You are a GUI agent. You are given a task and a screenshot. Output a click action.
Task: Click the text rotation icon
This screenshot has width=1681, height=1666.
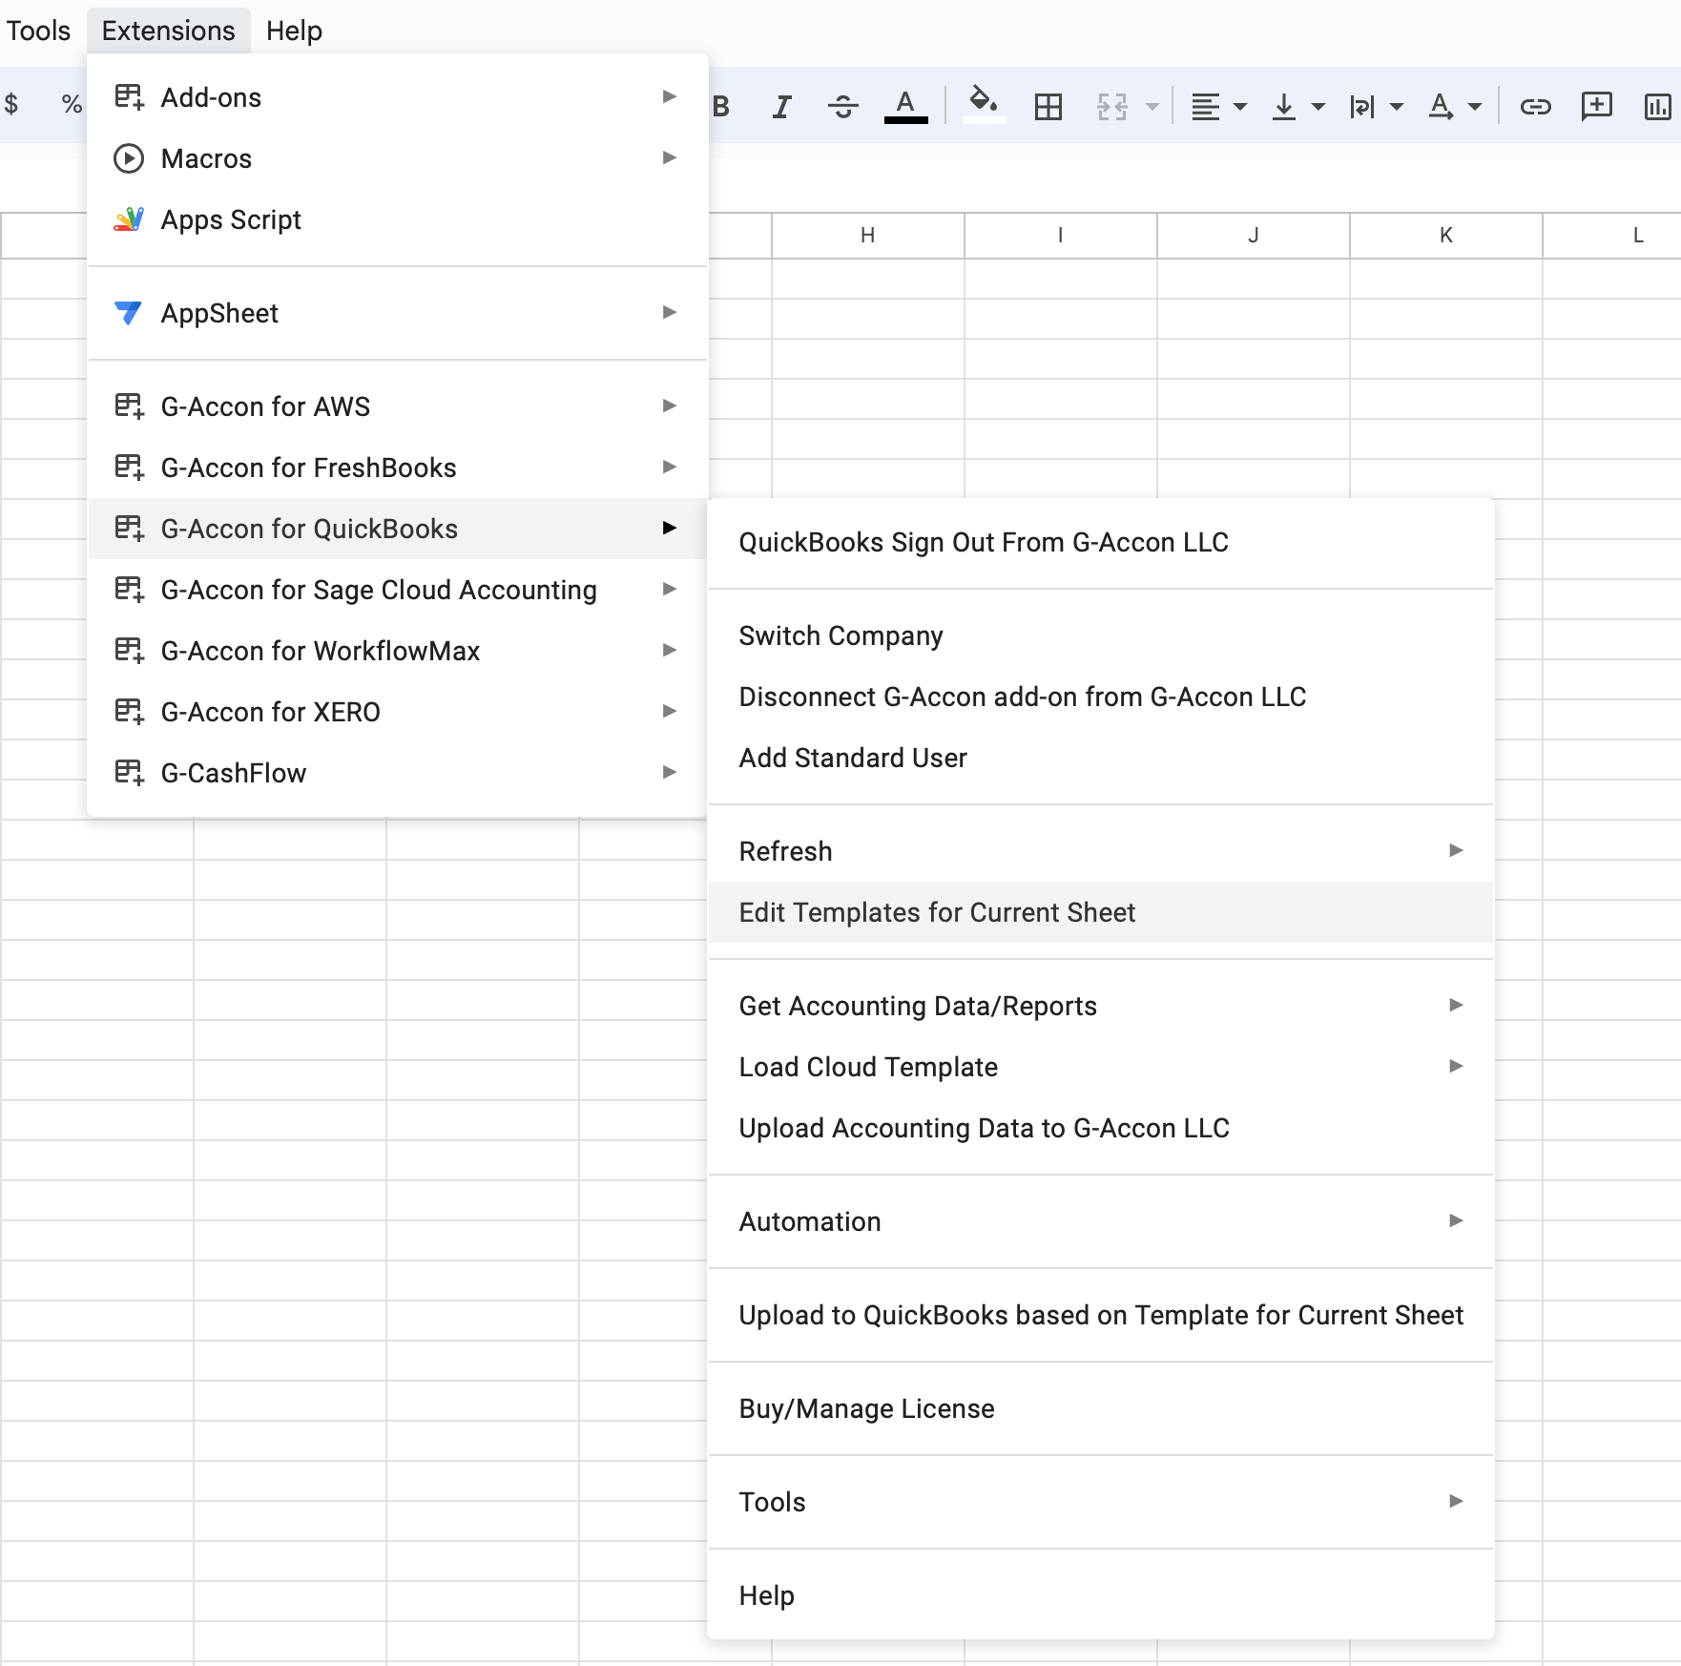pos(1441,106)
